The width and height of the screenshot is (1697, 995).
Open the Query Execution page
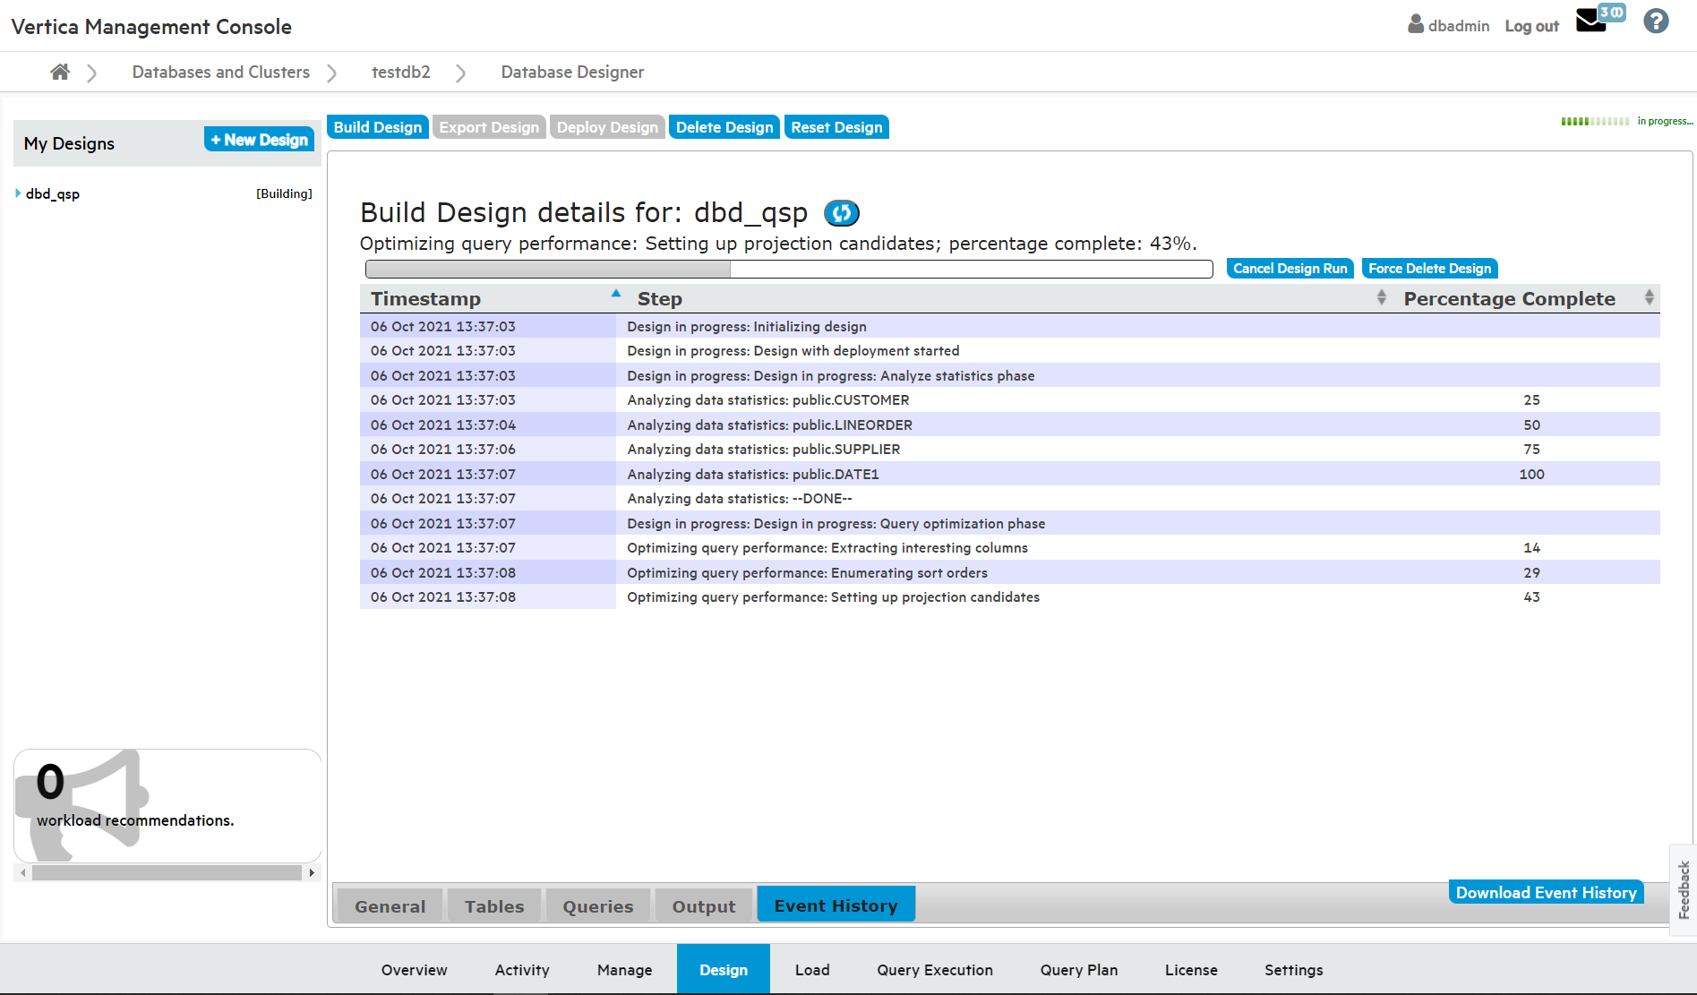935,970
